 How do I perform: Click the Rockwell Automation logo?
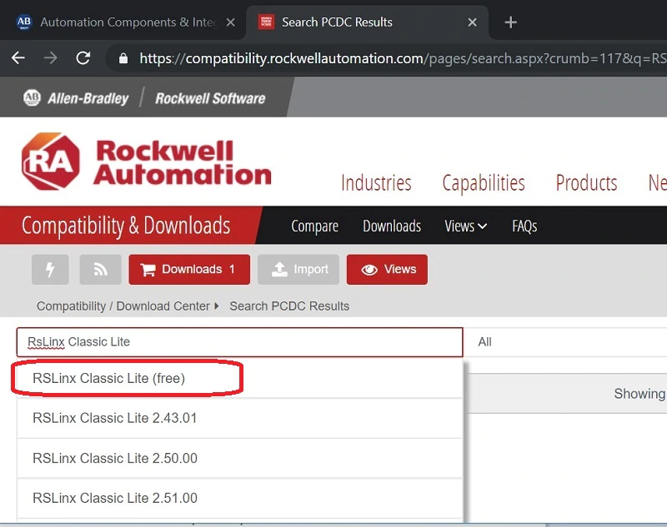[x=147, y=162]
